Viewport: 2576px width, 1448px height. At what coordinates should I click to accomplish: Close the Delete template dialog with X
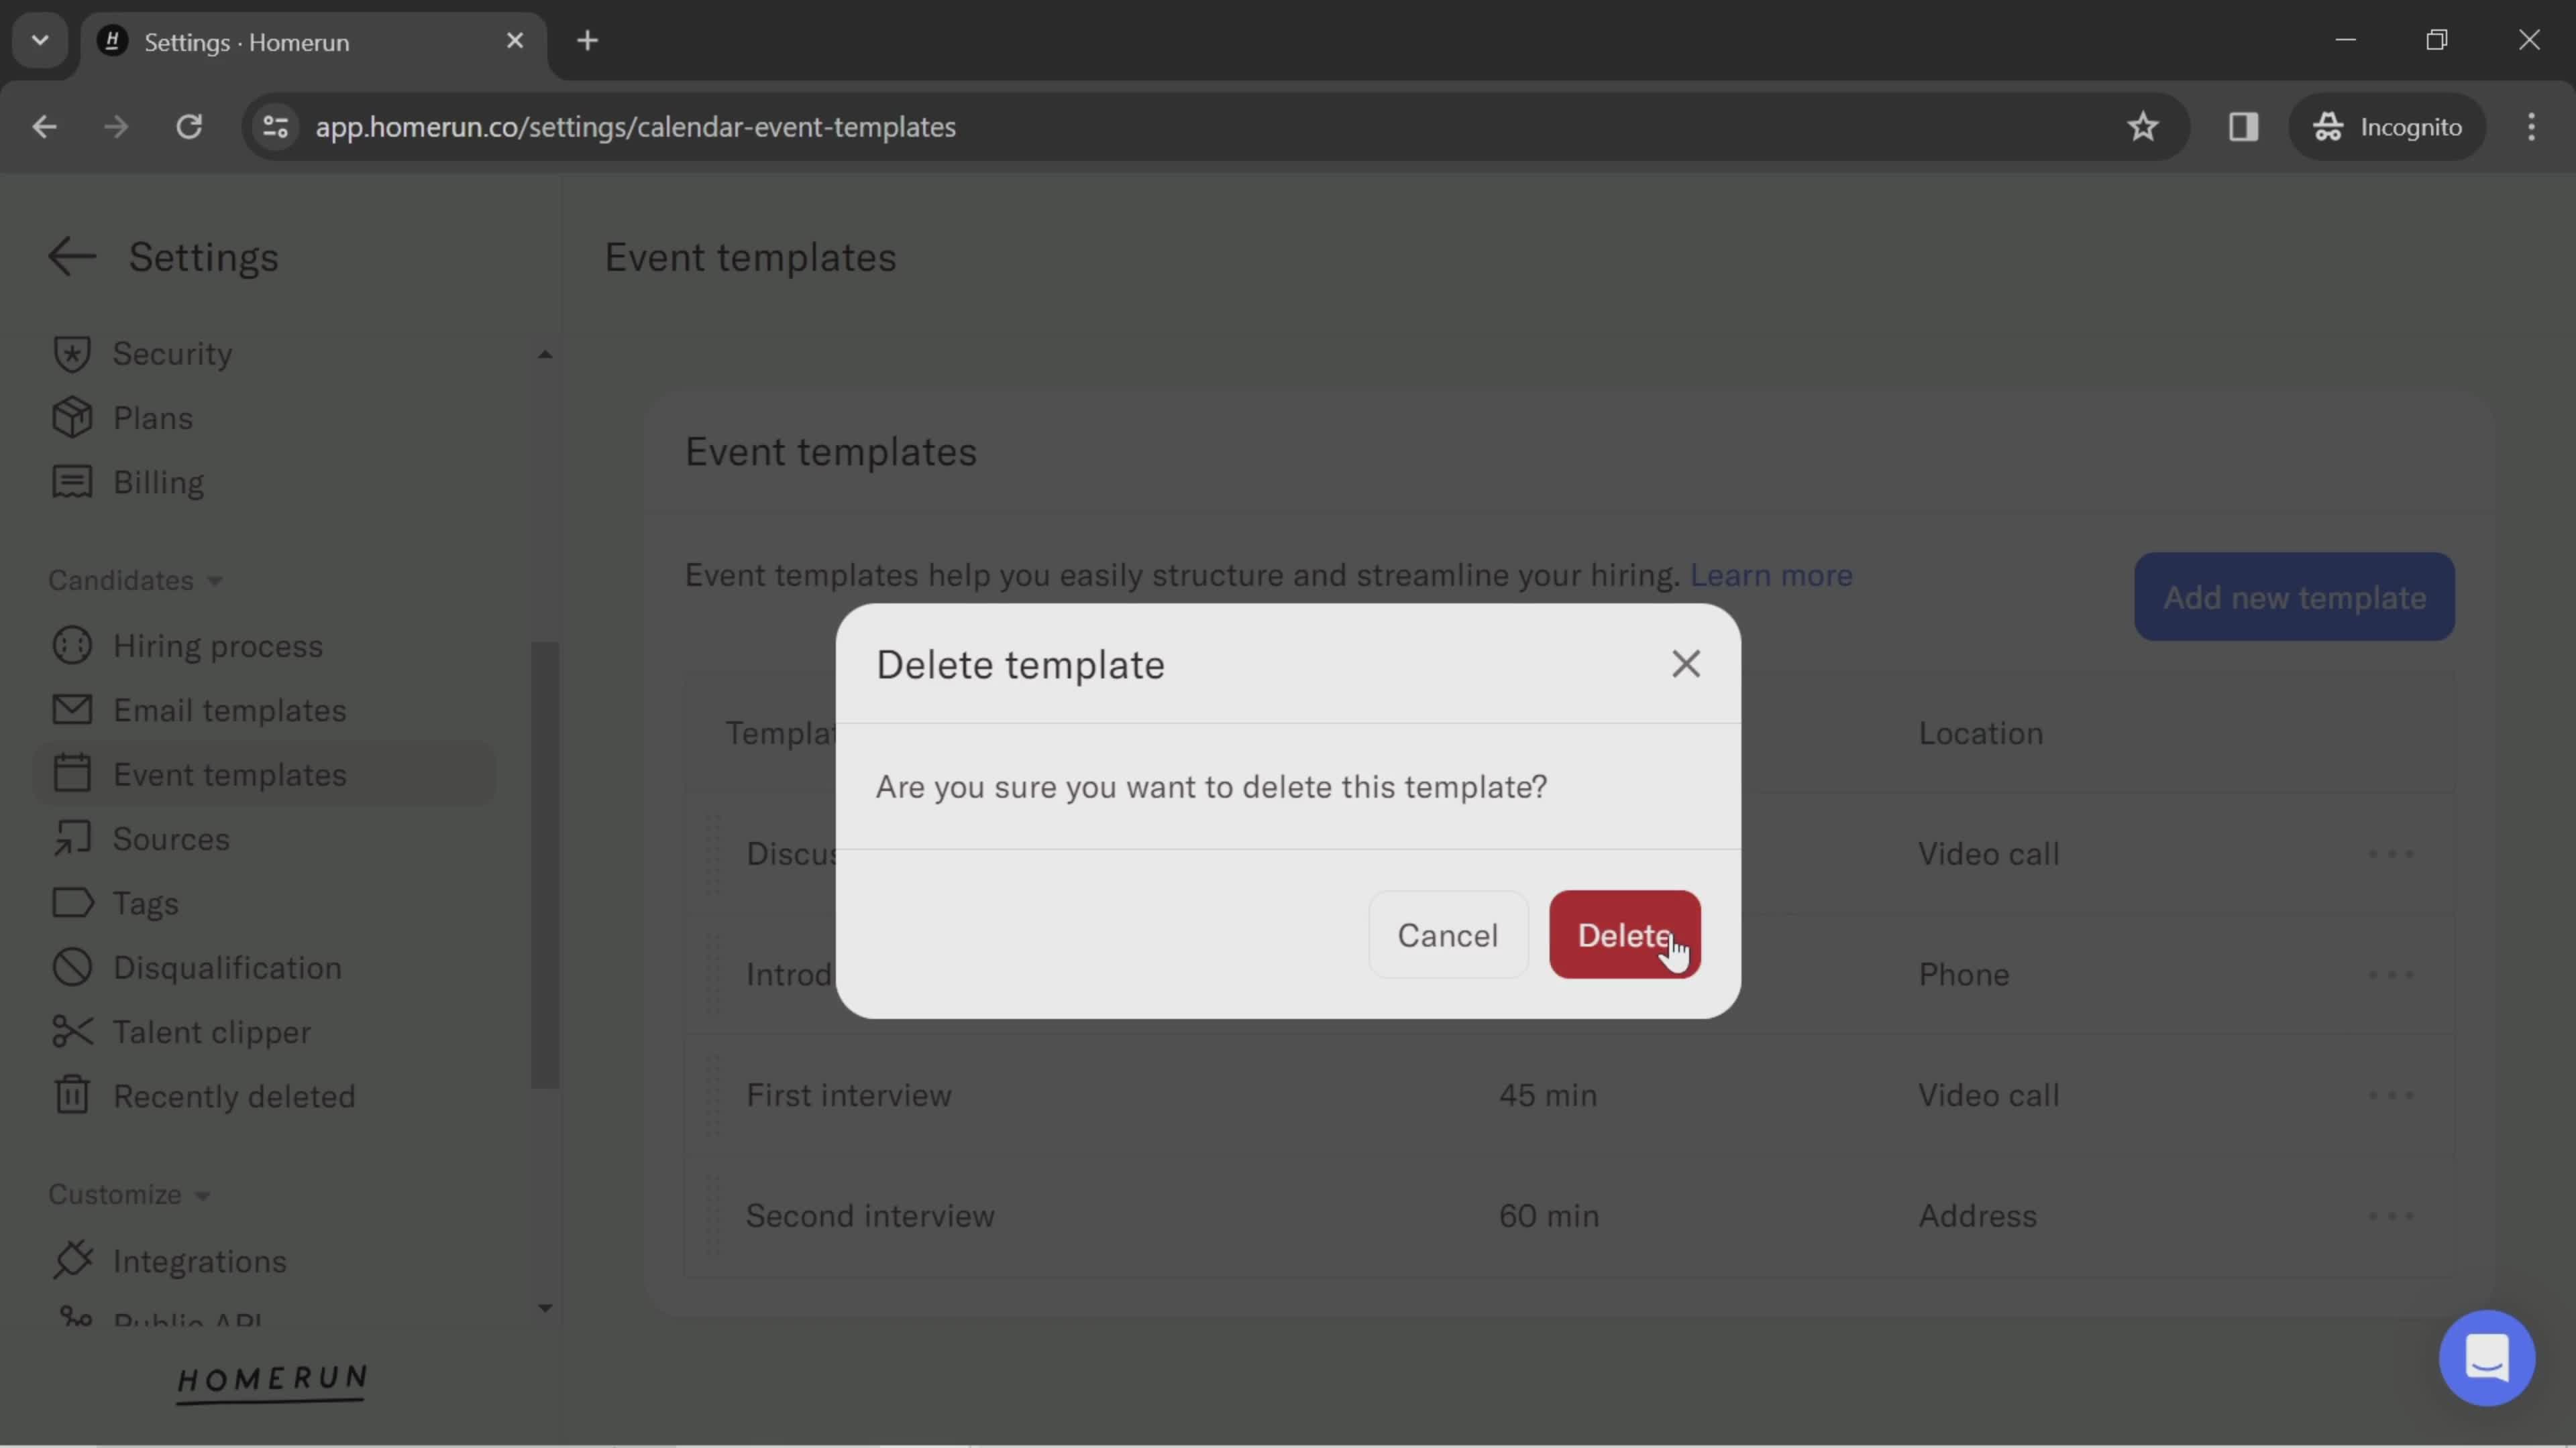click(1686, 664)
